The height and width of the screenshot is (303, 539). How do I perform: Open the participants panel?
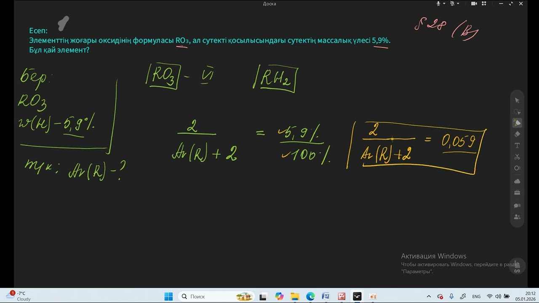point(517,217)
